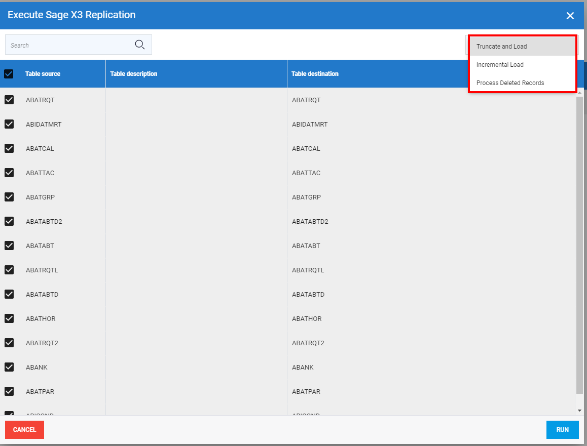Click the search magnifier icon
Image resolution: width=587 pixels, height=446 pixels.
pos(140,45)
